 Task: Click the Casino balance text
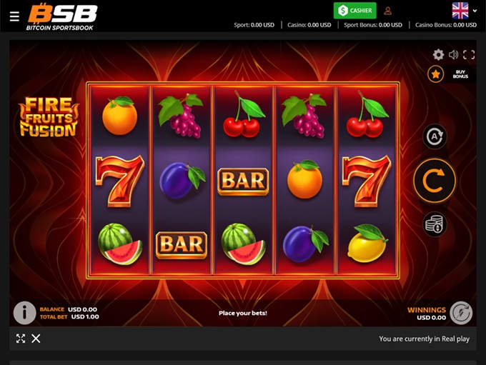309,25
